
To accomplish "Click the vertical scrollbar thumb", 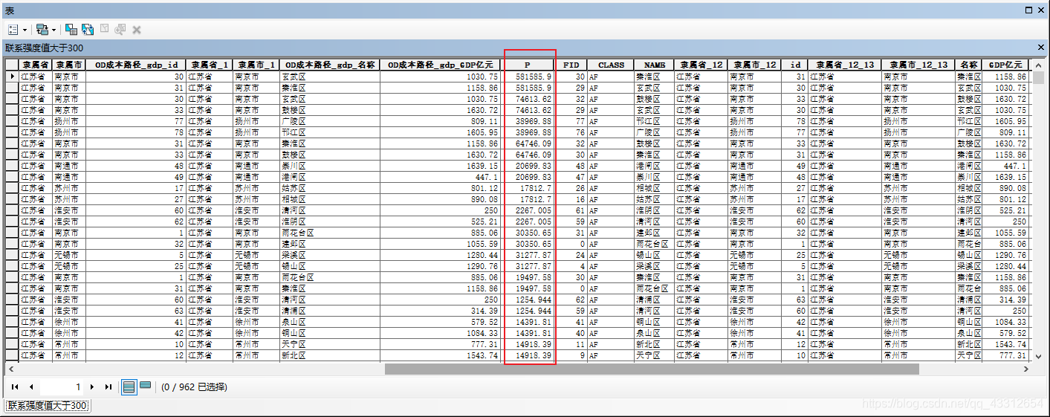I will pos(1038,78).
